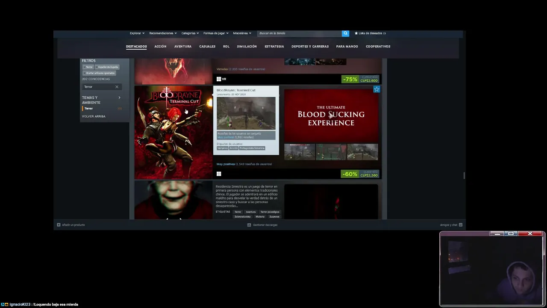Click Variadas 2.333 reseñas link
This screenshot has width=547, height=308.
(x=241, y=69)
